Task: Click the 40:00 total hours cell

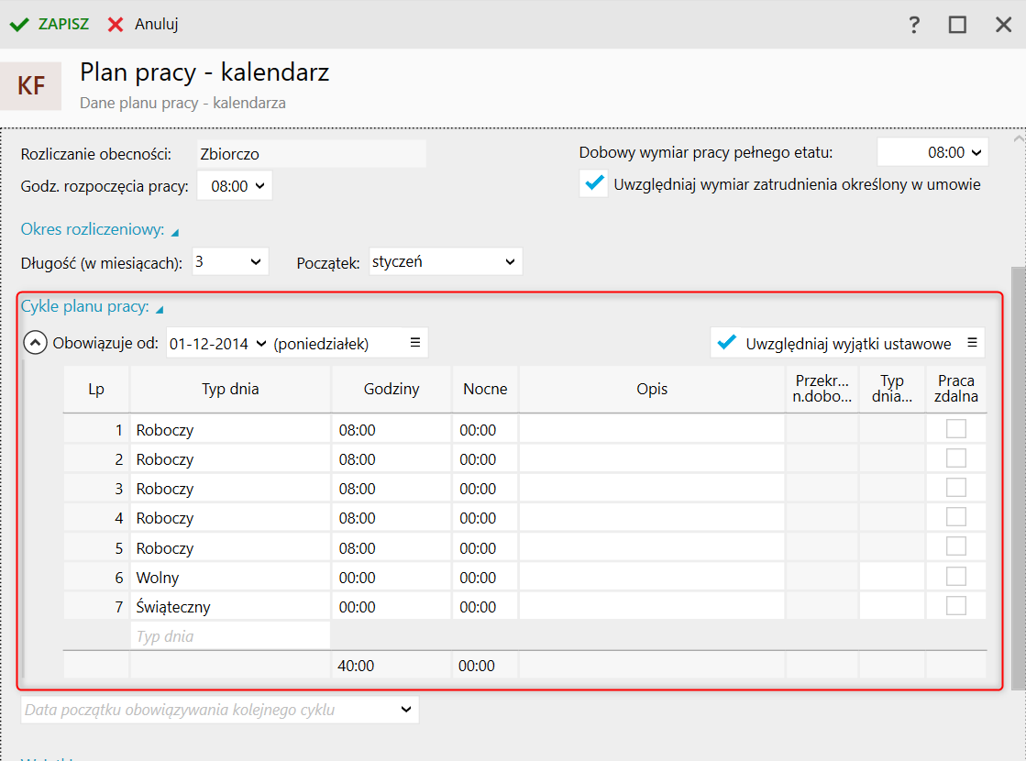Action: (392, 666)
